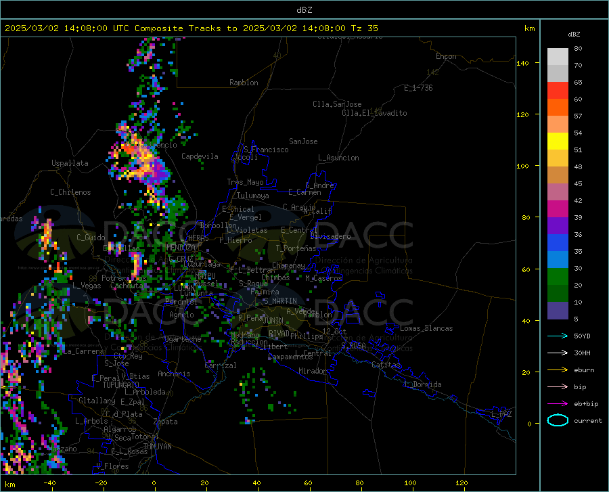Select the white 80 dBZ color swatch
Image resolution: width=609 pixels, height=492 pixels.
coord(558,57)
